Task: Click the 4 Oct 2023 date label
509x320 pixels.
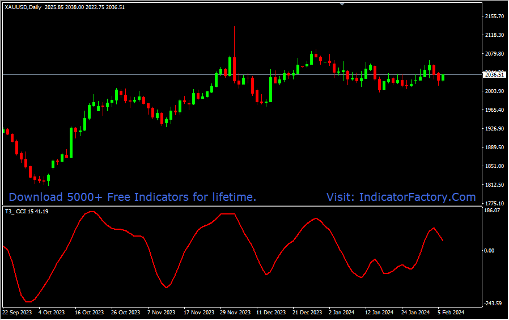Action: click(52, 313)
